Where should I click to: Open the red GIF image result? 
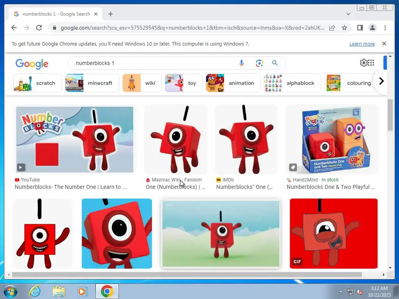(x=334, y=234)
